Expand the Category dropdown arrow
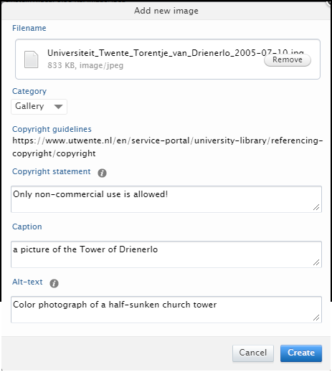The image size is (332, 372). click(58, 107)
